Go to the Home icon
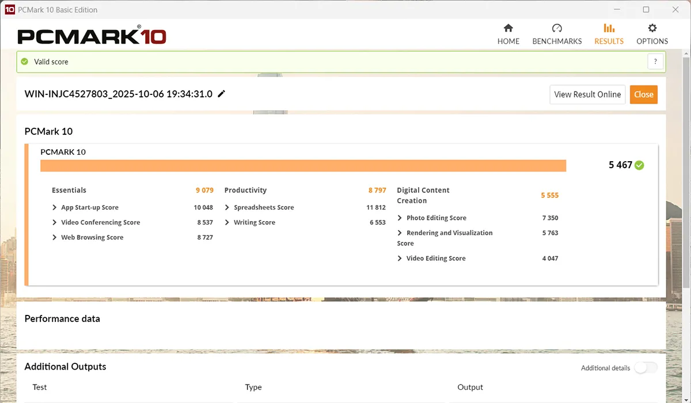 coord(508,28)
